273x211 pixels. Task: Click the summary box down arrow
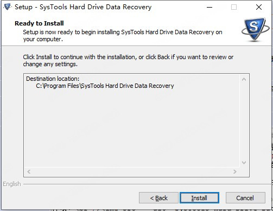tap(244, 163)
